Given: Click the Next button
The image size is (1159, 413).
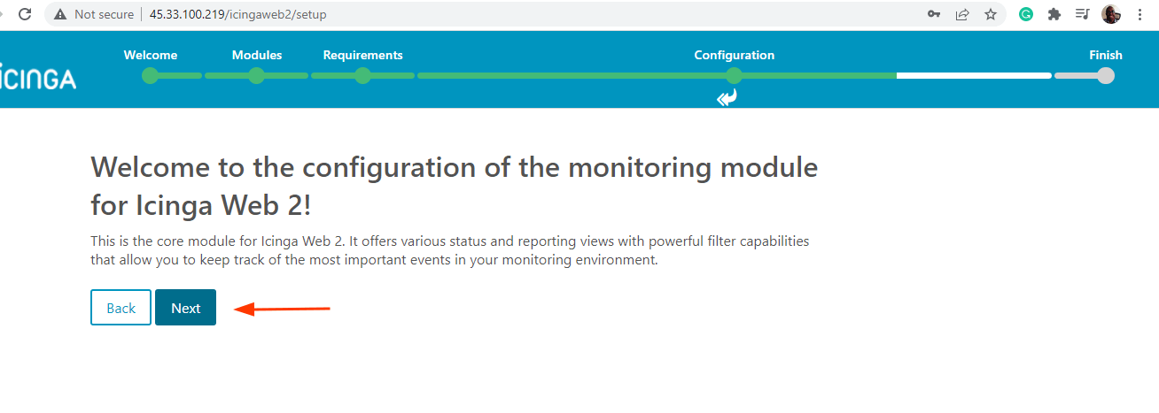Looking at the screenshot, I should pos(185,308).
